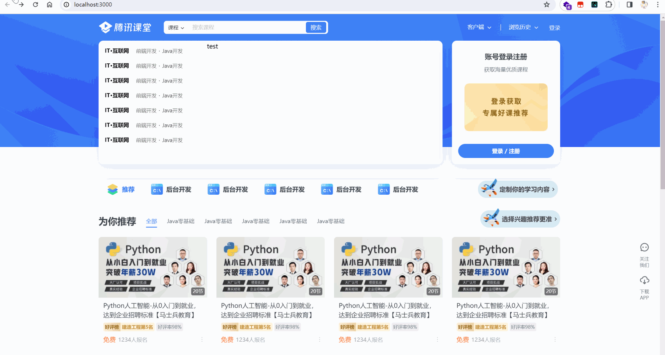Click 下载APP cloud download icon
This screenshot has height=355, width=665.
point(644,280)
